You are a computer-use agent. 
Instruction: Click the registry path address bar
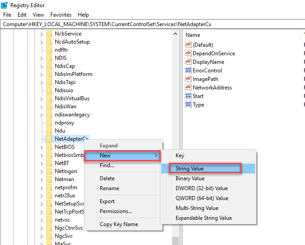pos(152,24)
